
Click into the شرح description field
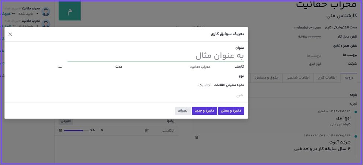click(149, 95)
